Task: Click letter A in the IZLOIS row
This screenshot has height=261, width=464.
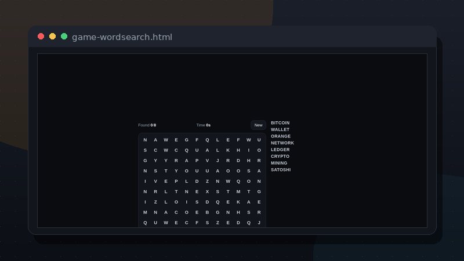Action: pyautogui.click(x=249, y=202)
